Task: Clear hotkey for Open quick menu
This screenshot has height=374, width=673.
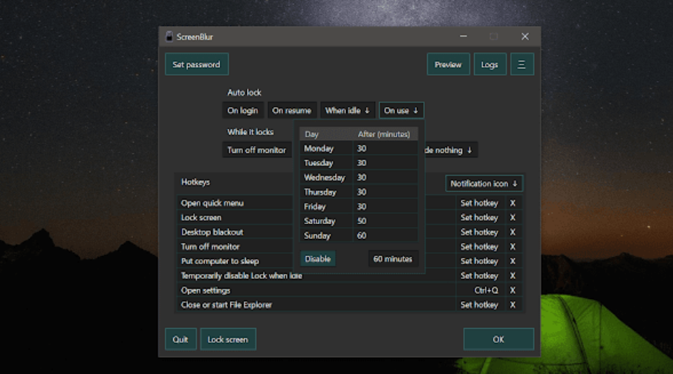Action: click(513, 203)
